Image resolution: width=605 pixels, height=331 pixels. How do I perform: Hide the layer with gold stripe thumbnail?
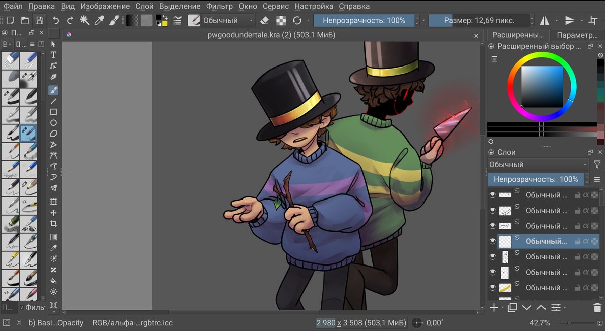[493, 287]
